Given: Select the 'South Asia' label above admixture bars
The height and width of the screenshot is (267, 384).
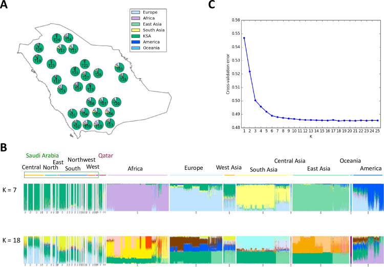Looking at the screenshot, I should coord(264,170).
